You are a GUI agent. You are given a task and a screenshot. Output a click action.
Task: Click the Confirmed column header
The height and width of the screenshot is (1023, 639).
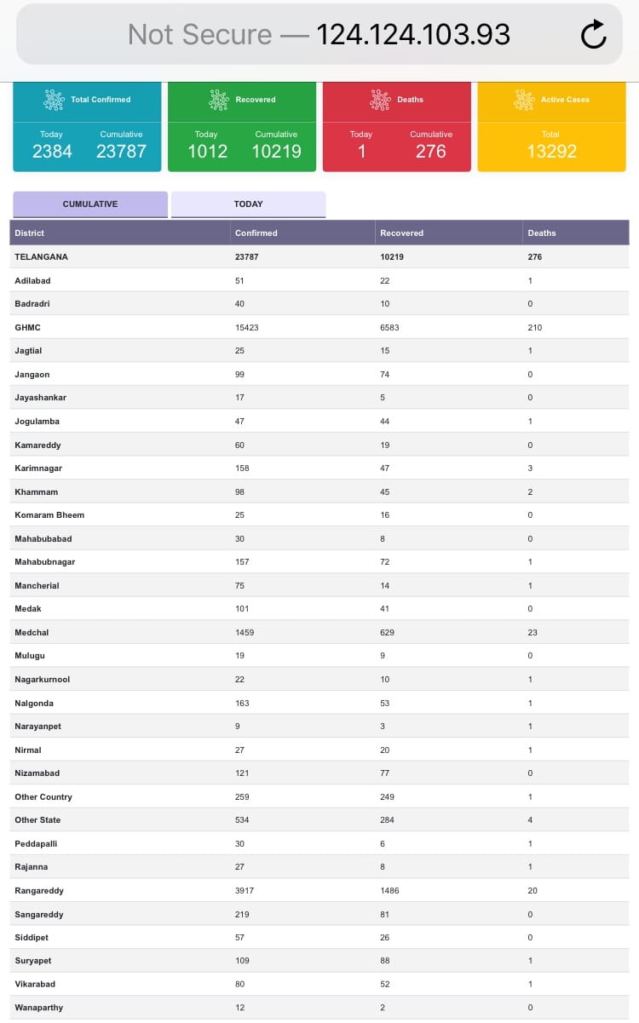click(256, 233)
